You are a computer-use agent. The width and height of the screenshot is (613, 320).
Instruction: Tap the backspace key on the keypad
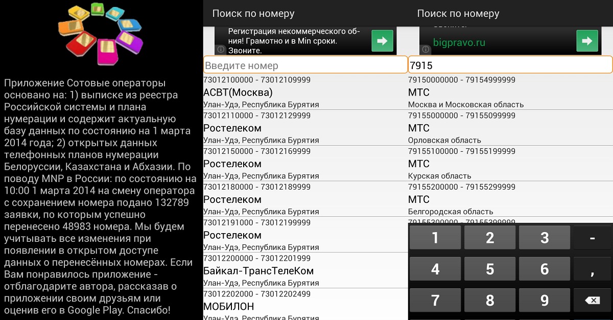(x=593, y=300)
